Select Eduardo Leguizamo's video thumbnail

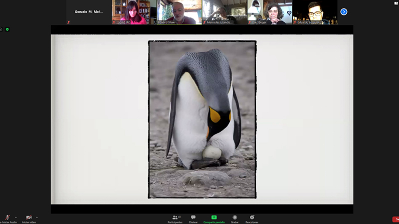coord(315,12)
